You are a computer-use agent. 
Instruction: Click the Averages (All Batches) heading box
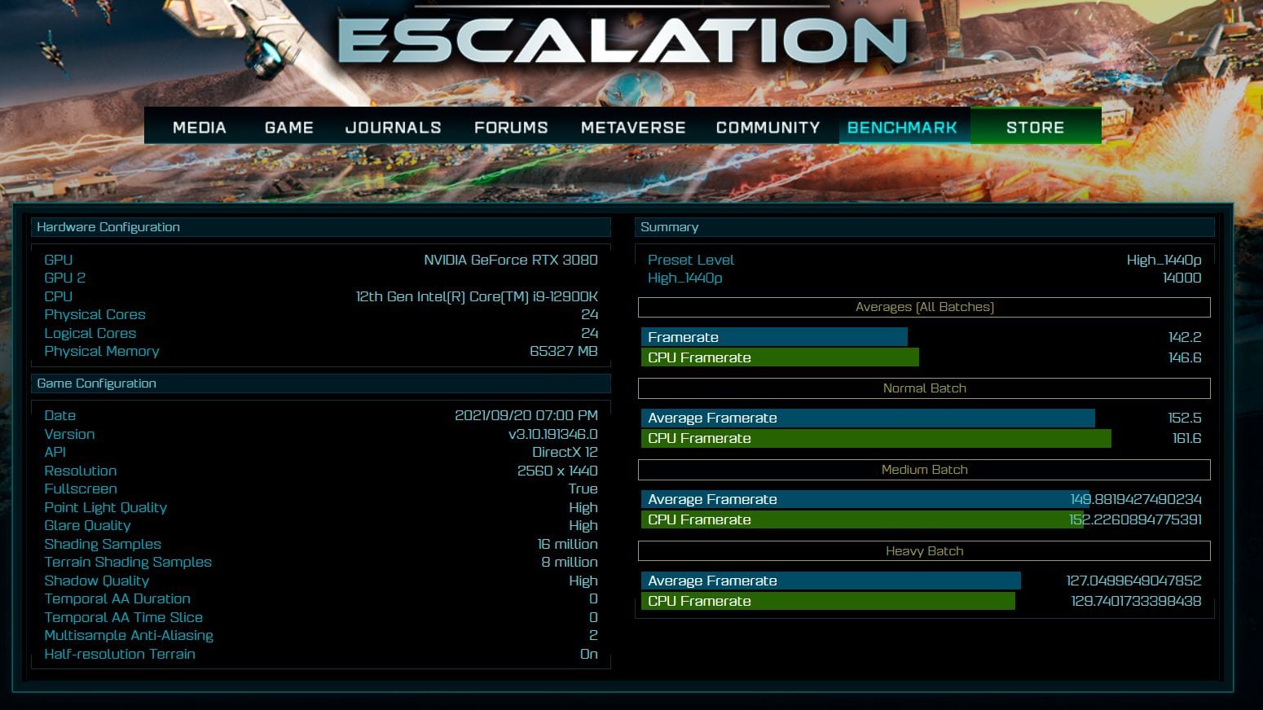tap(924, 307)
